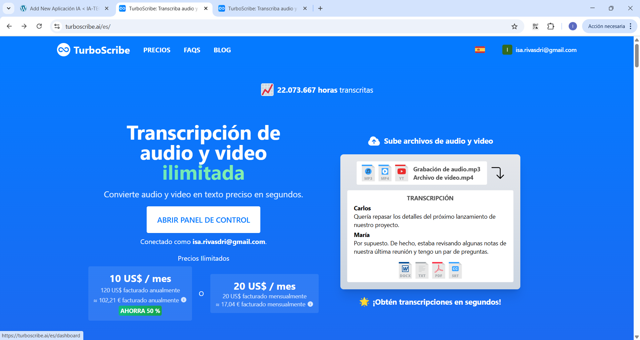Click the TurboScribe infinity logo icon

[x=64, y=50]
